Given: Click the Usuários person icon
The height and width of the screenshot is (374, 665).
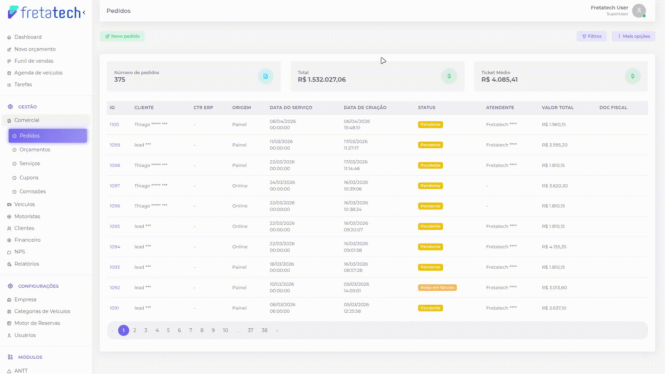Looking at the screenshot, I should pyautogui.click(x=9, y=336).
